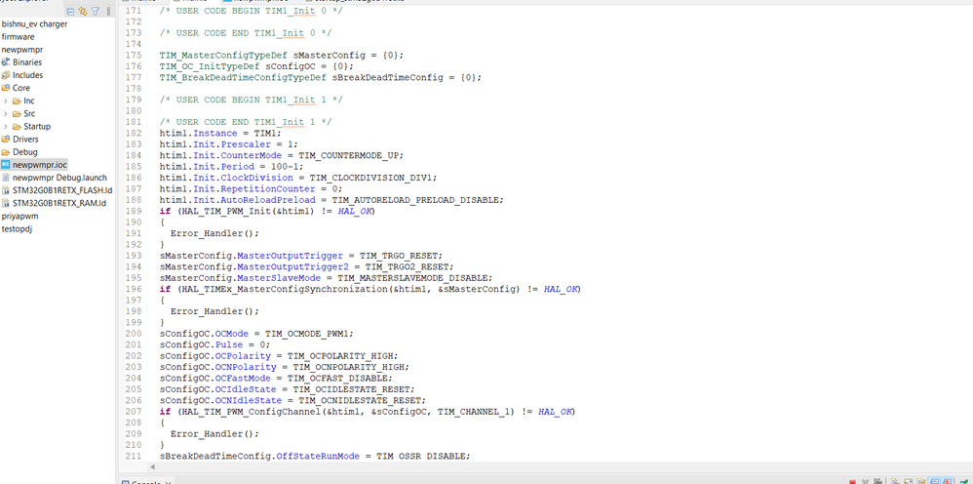Collapse all items in Project Explorer

pyautogui.click(x=70, y=11)
